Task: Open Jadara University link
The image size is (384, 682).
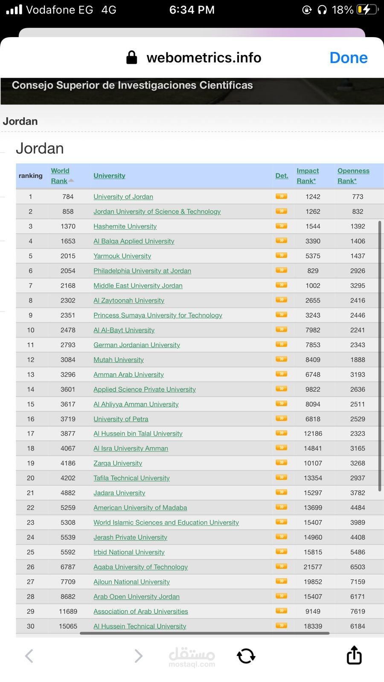Action: pyautogui.click(x=119, y=493)
